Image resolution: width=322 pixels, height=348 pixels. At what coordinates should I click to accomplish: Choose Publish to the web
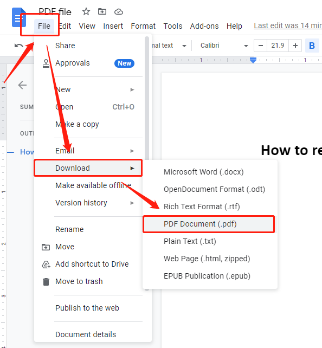[88, 308]
